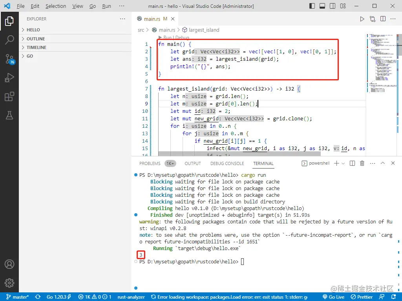This screenshot has height=301, width=402.
Task: Open the Explorer view in activity bar
Action: tap(9, 21)
